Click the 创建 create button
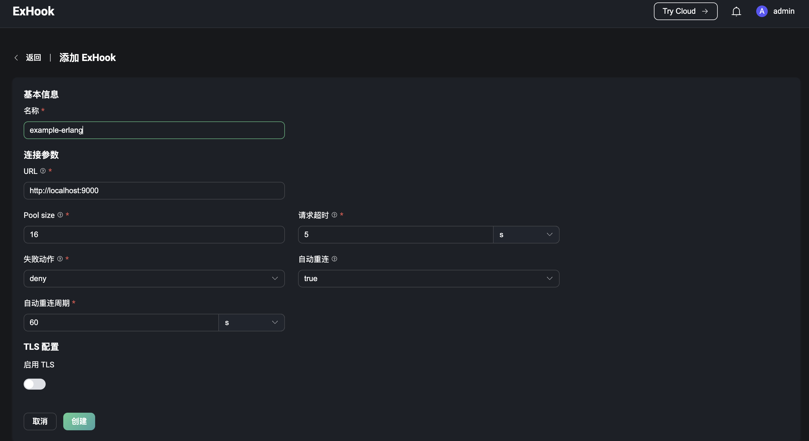The height and width of the screenshot is (441, 809). pos(79,421)
